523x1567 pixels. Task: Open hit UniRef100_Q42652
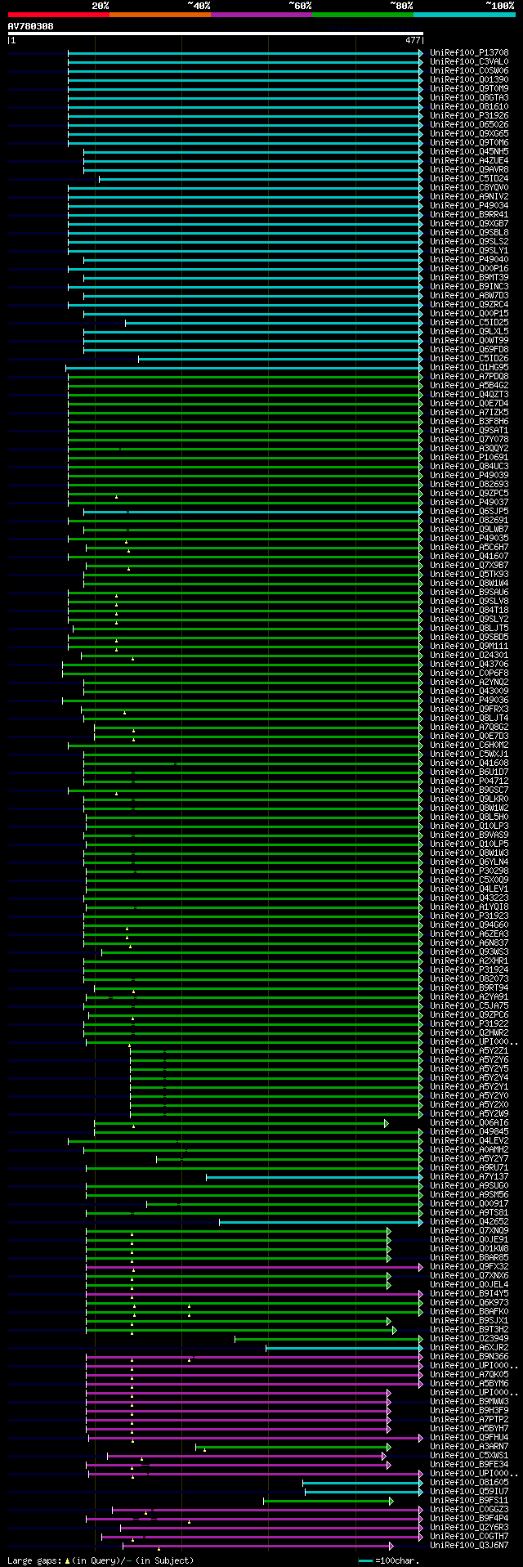pyautogui.click(x=469, y=1222)
